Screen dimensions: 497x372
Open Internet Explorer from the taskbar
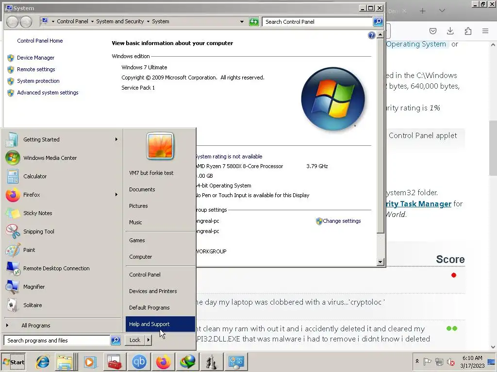pos(43,362)
